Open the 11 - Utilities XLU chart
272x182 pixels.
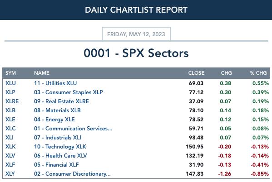55,83
